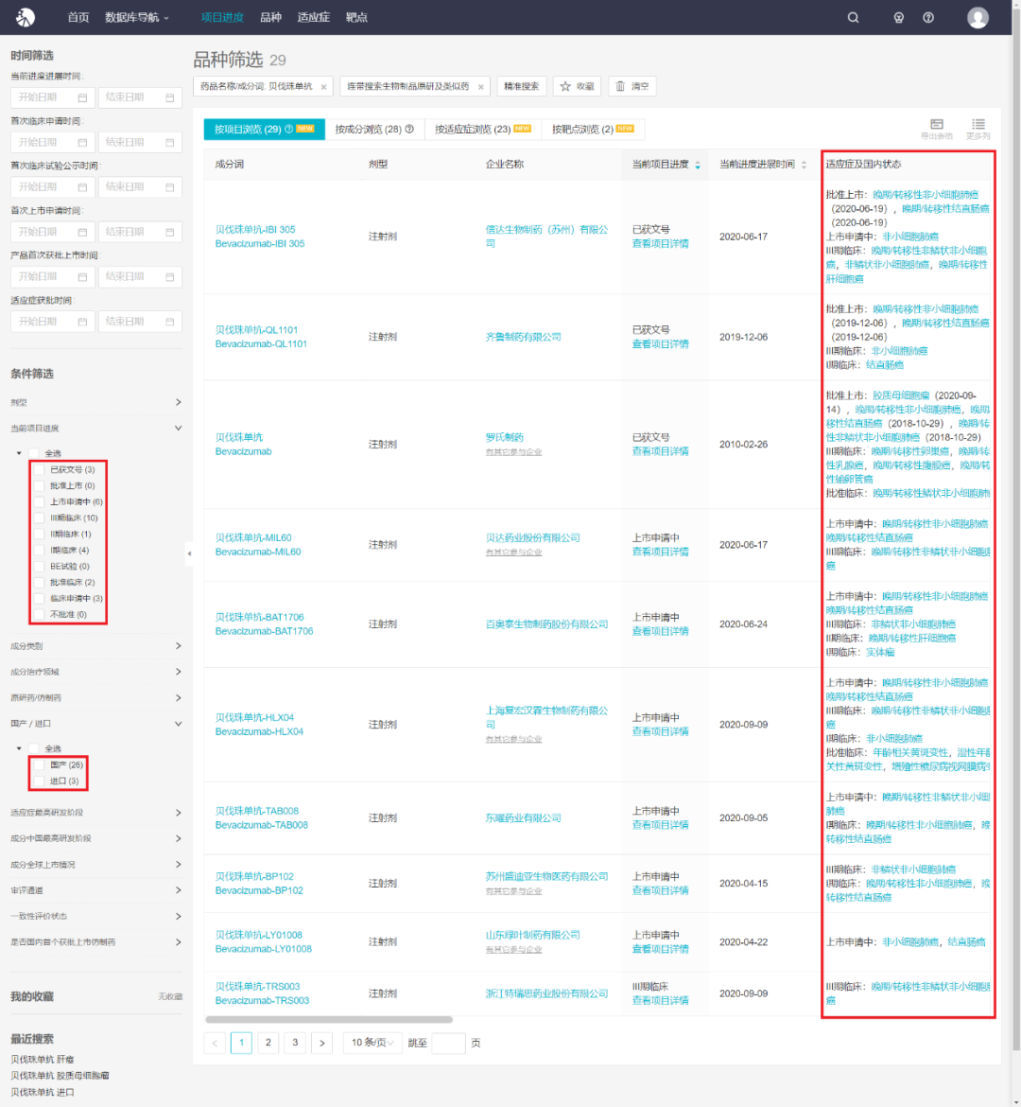The height and width of the screenshot is (1107, 1021).
Task: Open the user avatar menu
Action: (978, 18)
